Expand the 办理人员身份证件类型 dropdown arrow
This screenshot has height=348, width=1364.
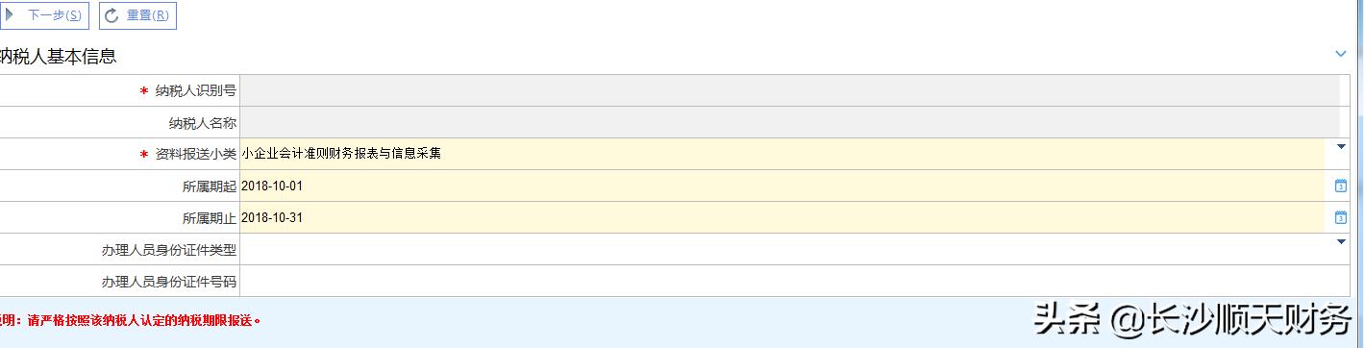(1341, 242)
